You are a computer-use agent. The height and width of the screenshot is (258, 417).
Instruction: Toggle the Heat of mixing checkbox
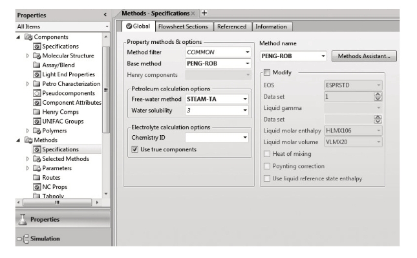click(267, 154)
